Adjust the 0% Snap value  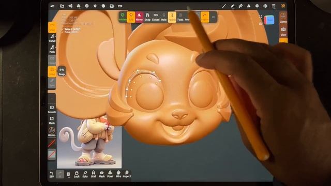coord(62,72)
